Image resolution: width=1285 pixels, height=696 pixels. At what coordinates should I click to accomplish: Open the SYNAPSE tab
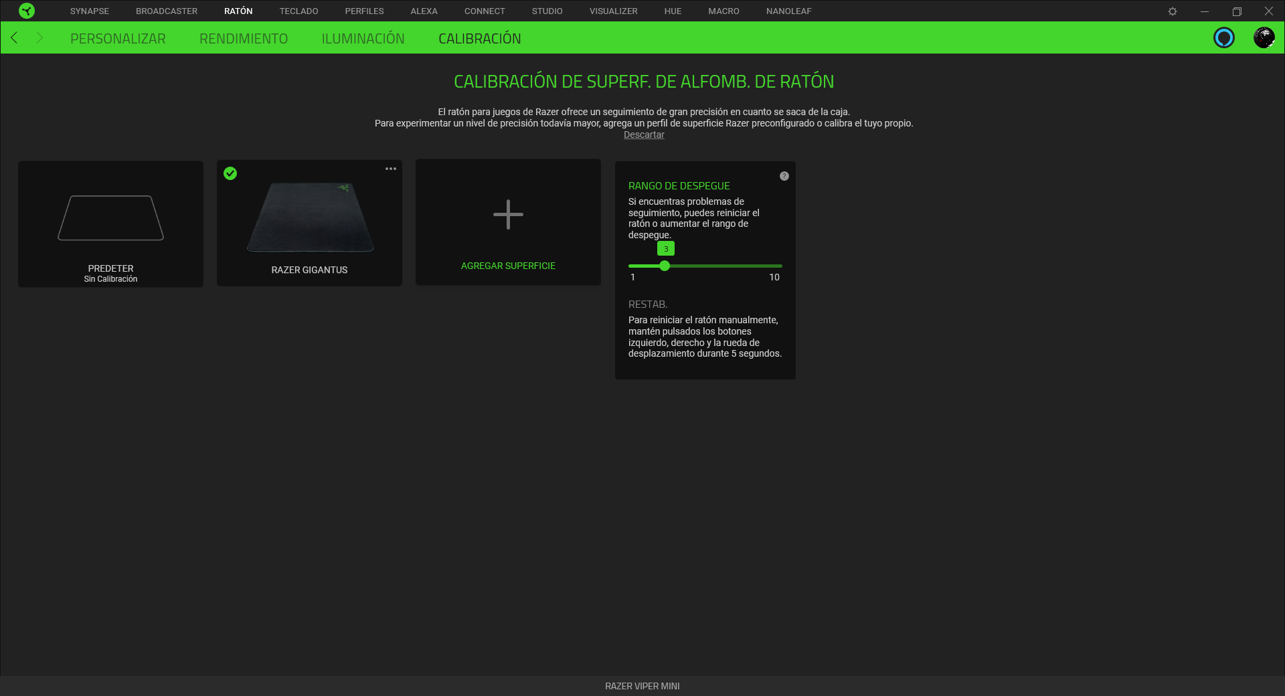(90, 11)
